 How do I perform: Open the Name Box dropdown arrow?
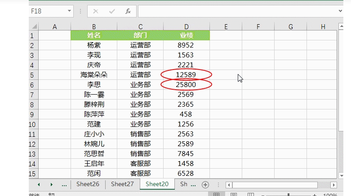(x=70, y=11)
